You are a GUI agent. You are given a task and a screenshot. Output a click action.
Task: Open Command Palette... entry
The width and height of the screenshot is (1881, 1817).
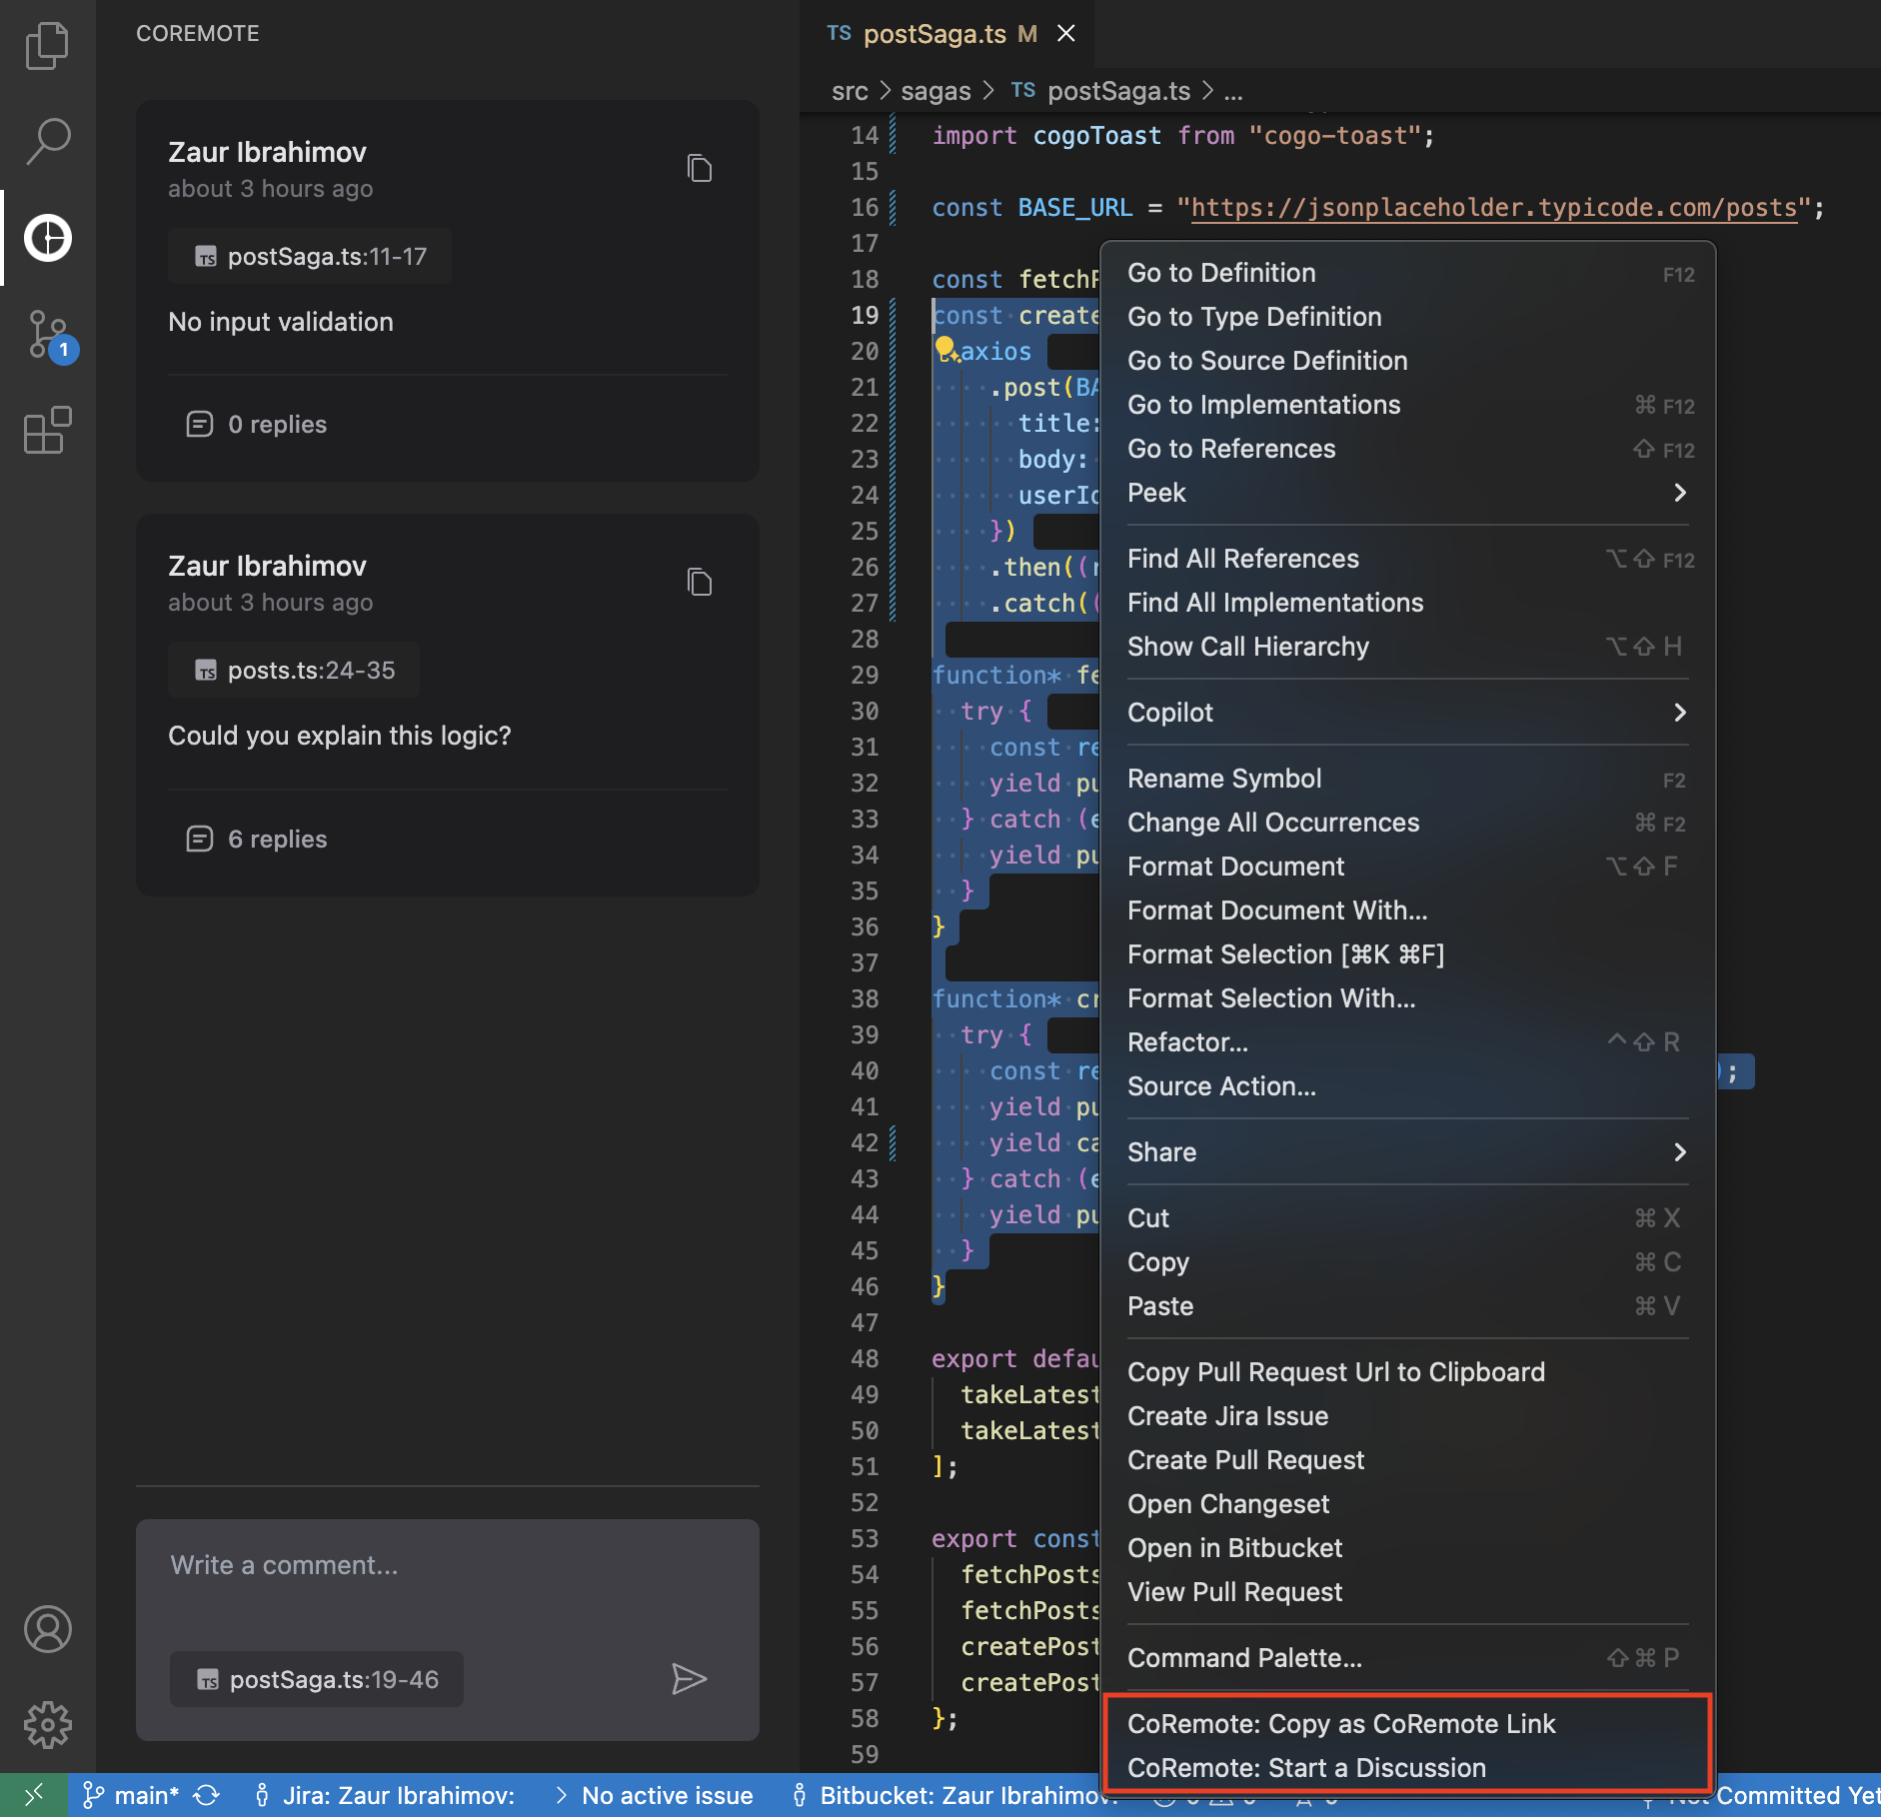point(1407,1658)
